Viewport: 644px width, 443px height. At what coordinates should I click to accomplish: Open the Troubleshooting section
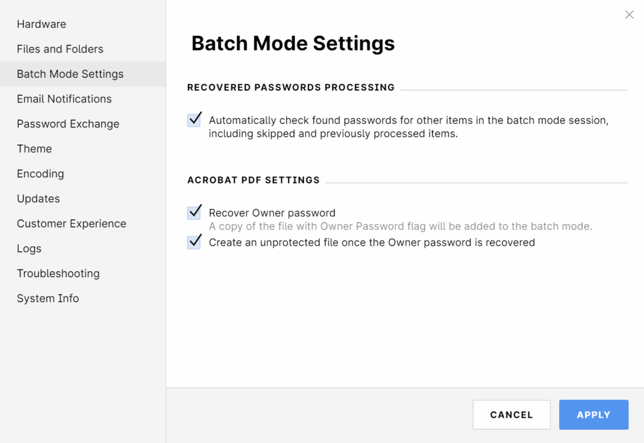point(58,273)
